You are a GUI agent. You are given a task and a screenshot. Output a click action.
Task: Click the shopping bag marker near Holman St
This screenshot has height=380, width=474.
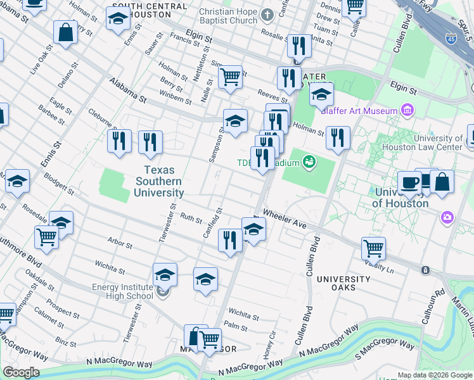pyautogui.click(x=66, y=34)
